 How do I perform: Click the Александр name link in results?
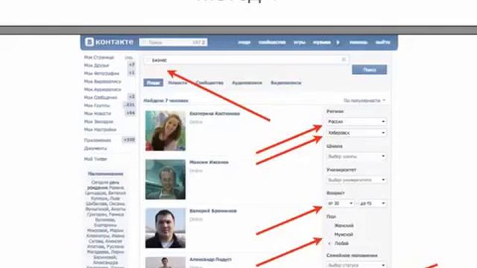210,260
